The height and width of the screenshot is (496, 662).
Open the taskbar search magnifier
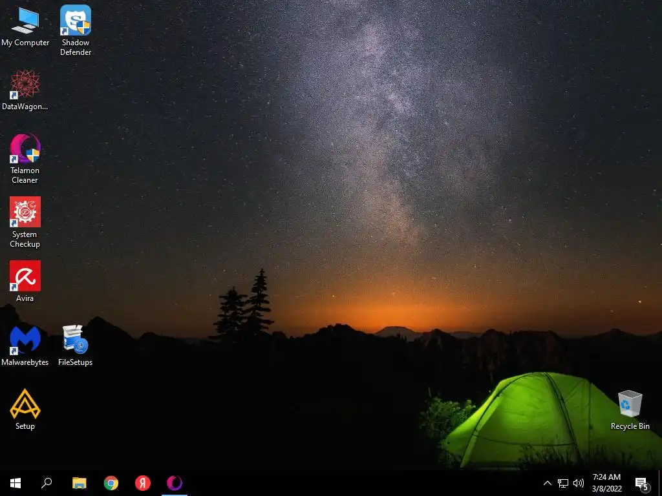pyautogui.click(x=47, y=483)
